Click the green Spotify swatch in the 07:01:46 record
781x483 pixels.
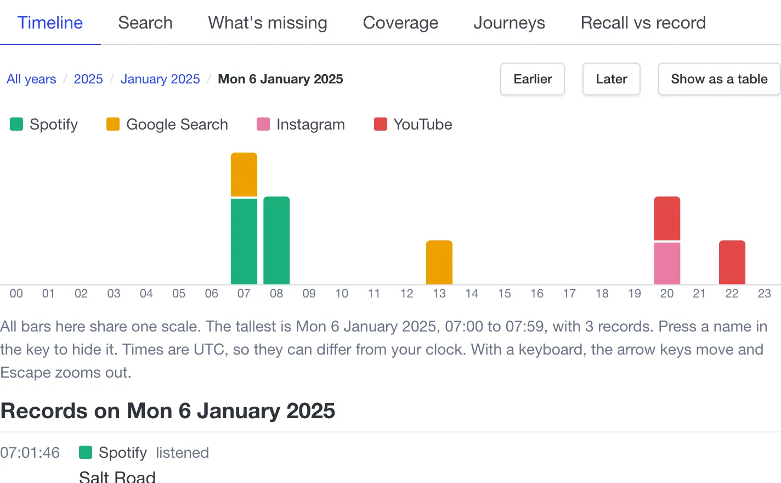coord(86,452)
